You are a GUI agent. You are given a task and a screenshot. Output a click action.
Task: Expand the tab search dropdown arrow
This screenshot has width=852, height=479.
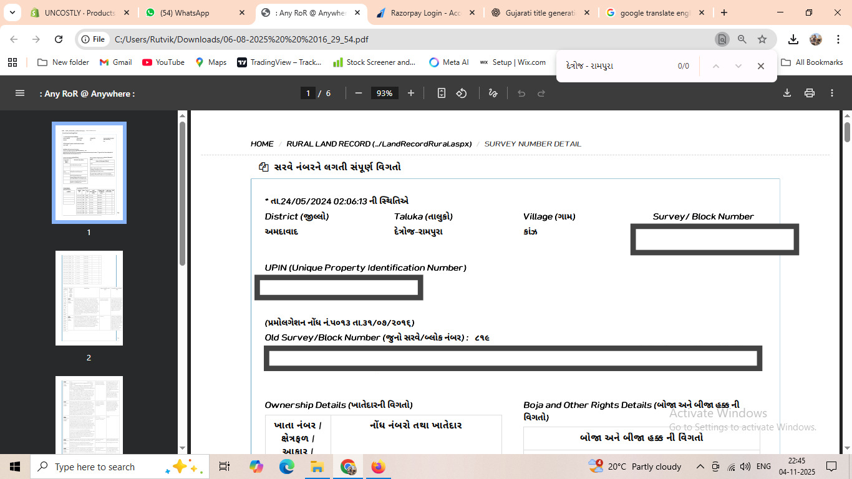pyautogui.click(x=12, y=12)
